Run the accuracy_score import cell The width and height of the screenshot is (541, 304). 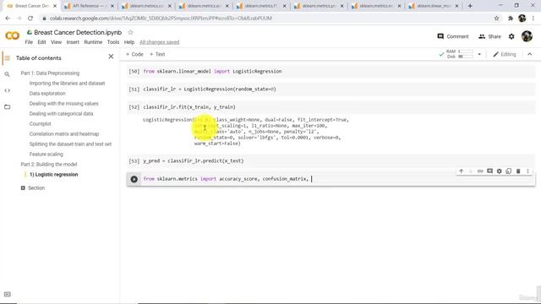pyautogui.click(x=134, y=179)
